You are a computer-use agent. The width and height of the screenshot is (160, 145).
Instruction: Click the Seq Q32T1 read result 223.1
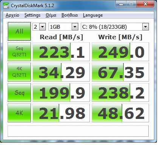pyautogui.click(x=61, y=52)
